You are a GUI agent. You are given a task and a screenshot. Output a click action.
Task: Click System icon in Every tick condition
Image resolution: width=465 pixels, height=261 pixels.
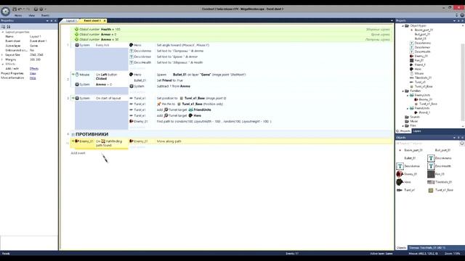[77, 45]
